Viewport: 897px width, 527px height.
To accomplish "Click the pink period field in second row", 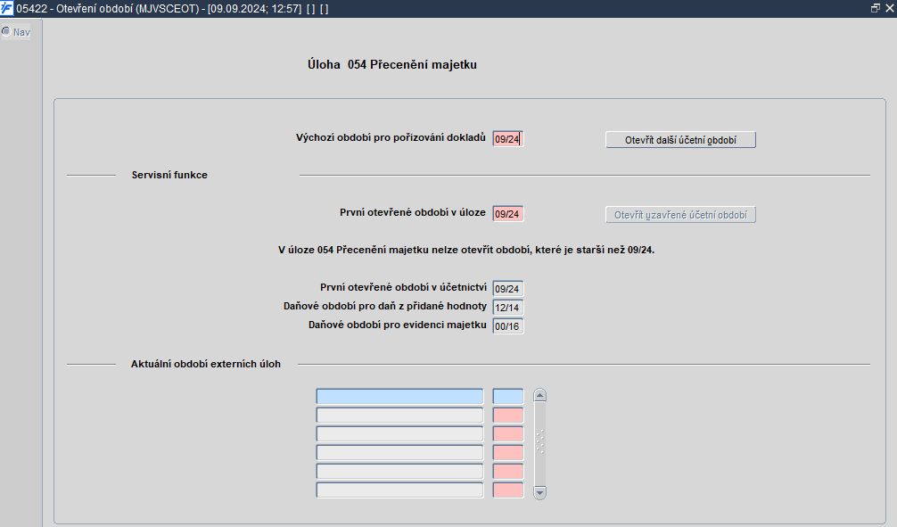I will pyautogui.click(x=508, y=415).
